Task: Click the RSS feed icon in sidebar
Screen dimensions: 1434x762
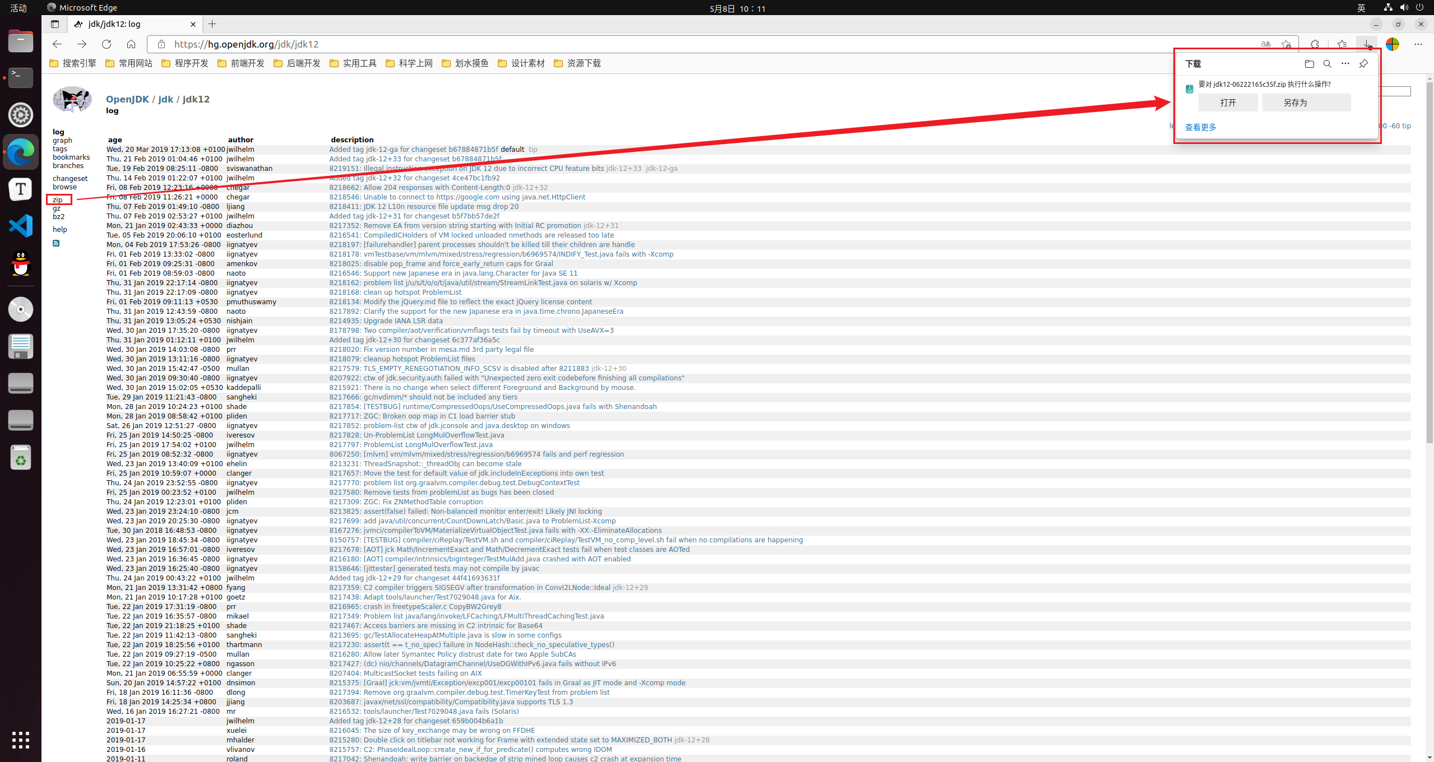Action: click(56, 243)
